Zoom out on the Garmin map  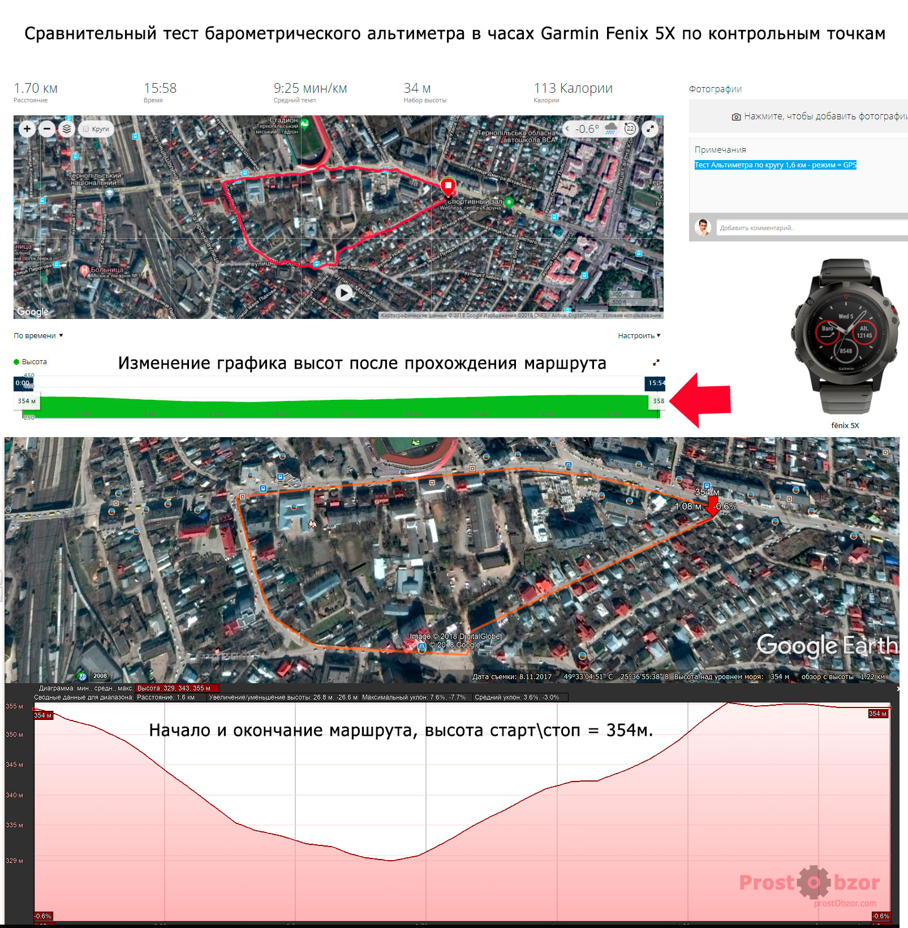pos(47,129)
